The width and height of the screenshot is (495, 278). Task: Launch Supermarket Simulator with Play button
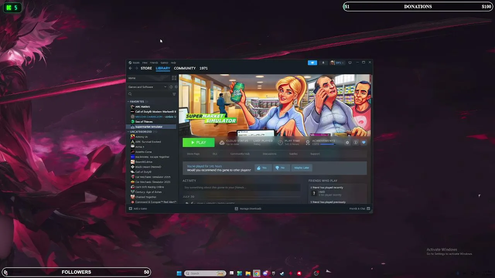[x=198, y=142]
